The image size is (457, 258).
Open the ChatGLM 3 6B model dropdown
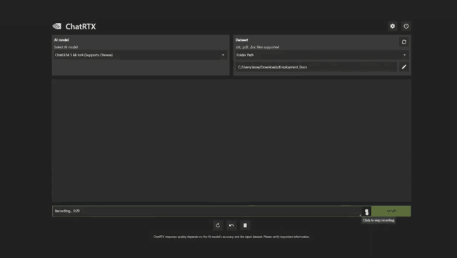140,55
